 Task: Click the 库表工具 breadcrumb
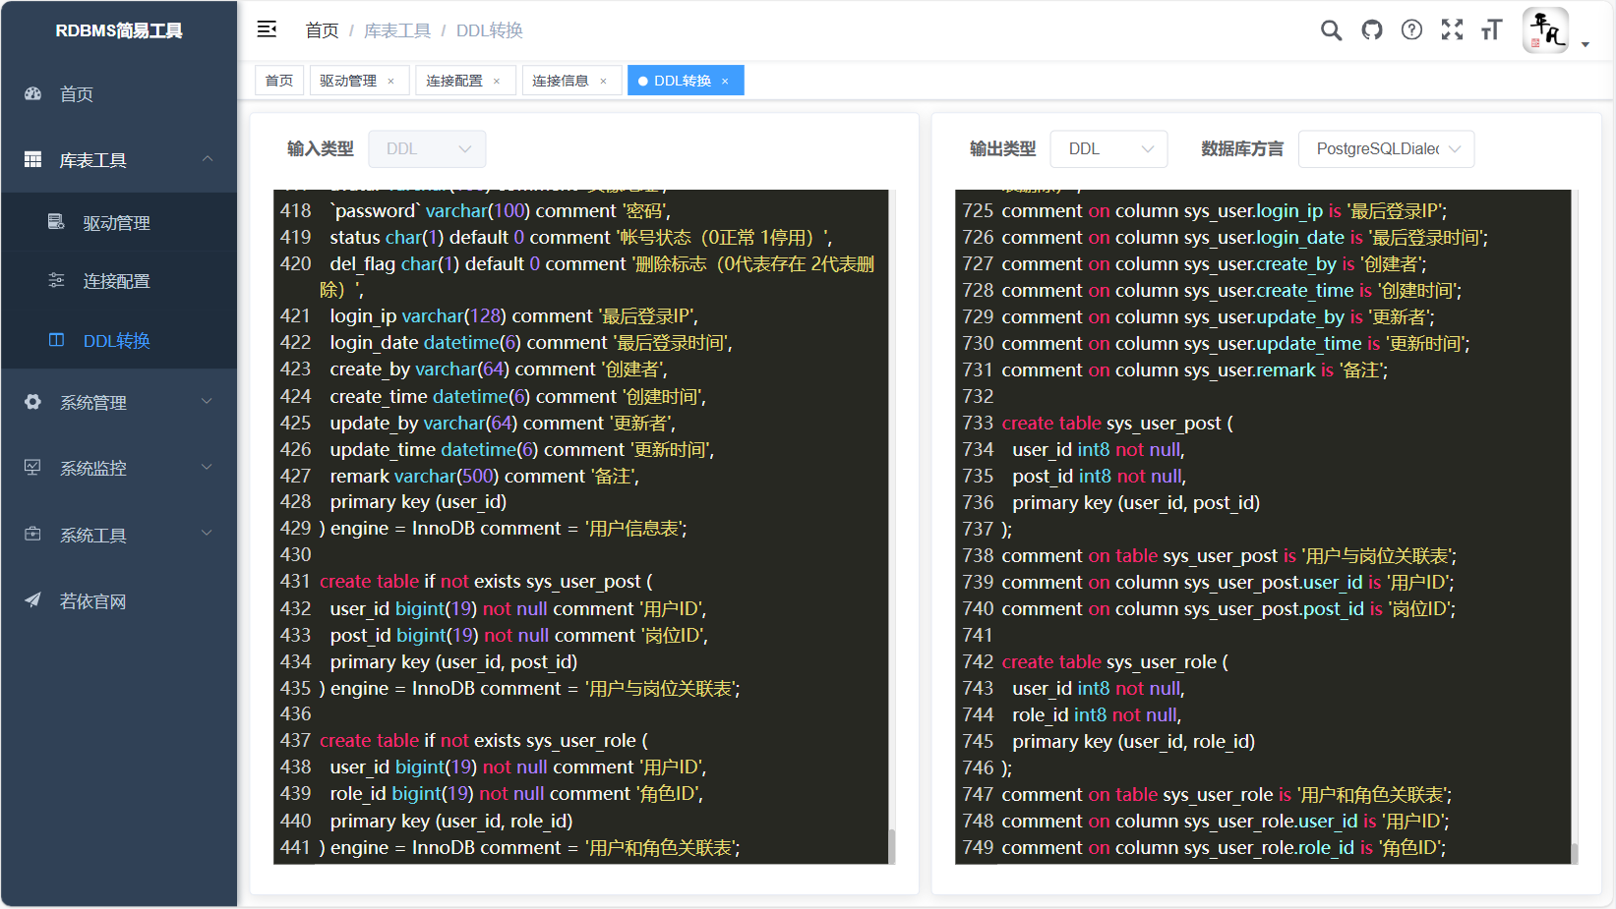click(x=397, y=30)
